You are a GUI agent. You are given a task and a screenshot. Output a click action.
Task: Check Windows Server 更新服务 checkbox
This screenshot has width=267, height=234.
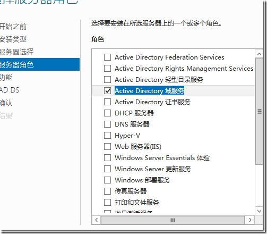[107, 169]
